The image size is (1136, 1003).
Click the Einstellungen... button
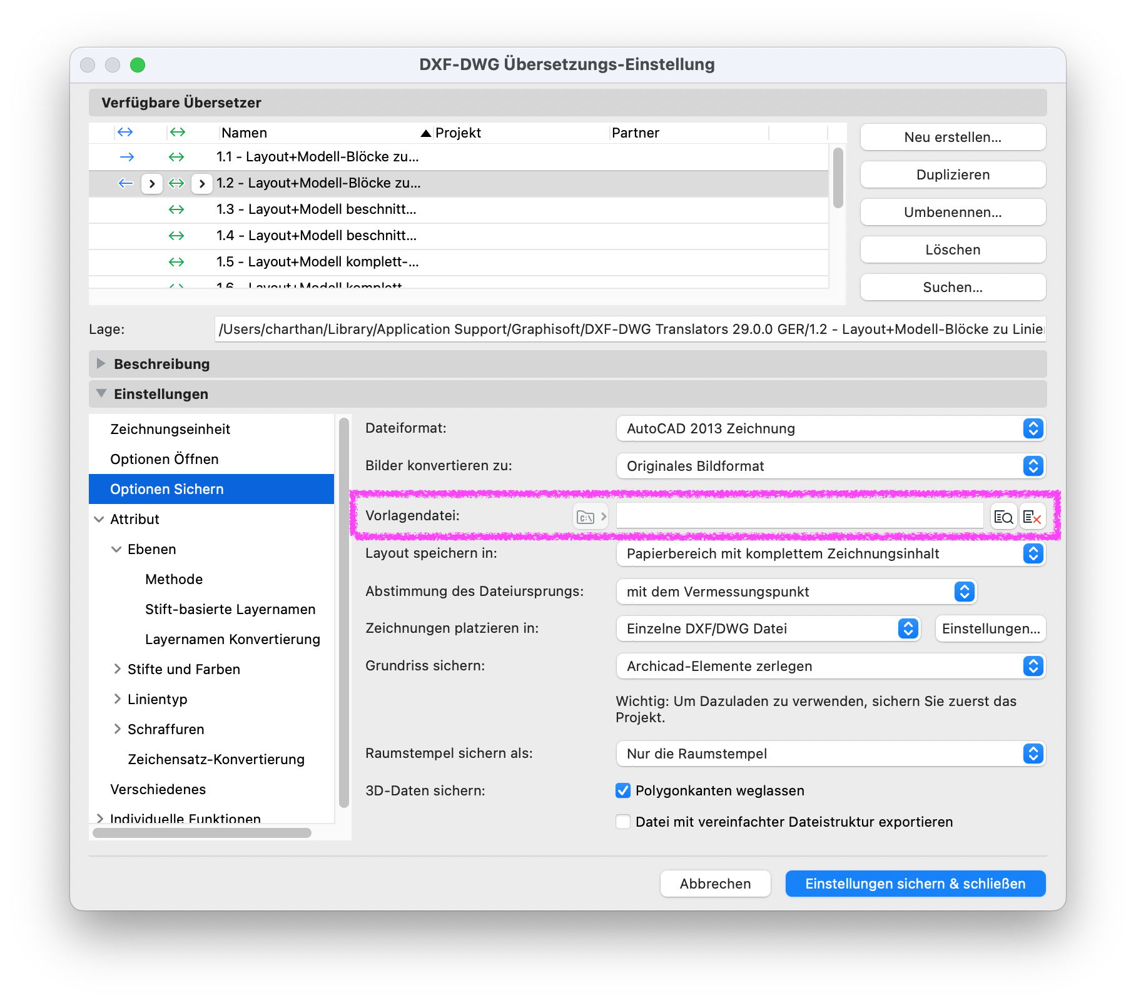pyautogui.click(x=991, y=628)
